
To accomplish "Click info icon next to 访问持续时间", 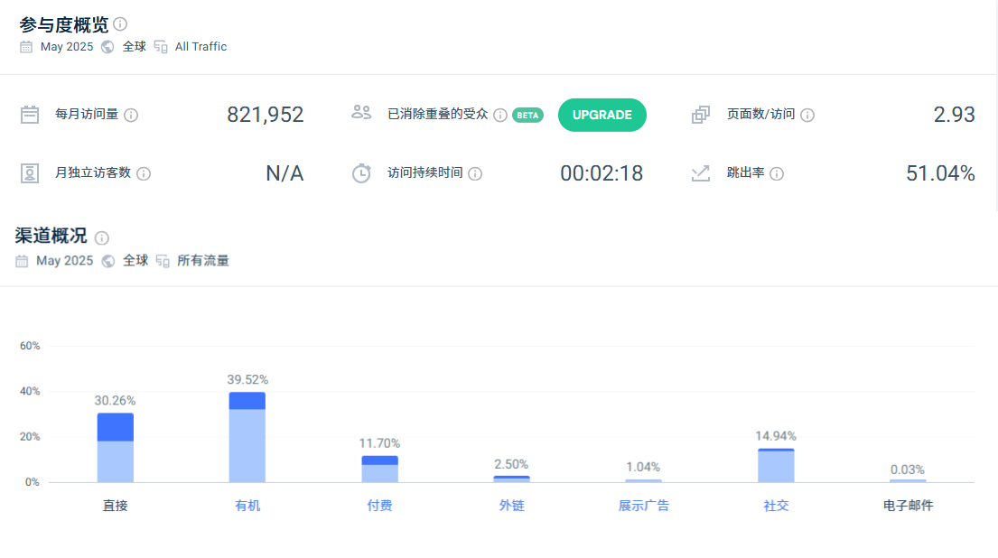I will click(475, 173).
